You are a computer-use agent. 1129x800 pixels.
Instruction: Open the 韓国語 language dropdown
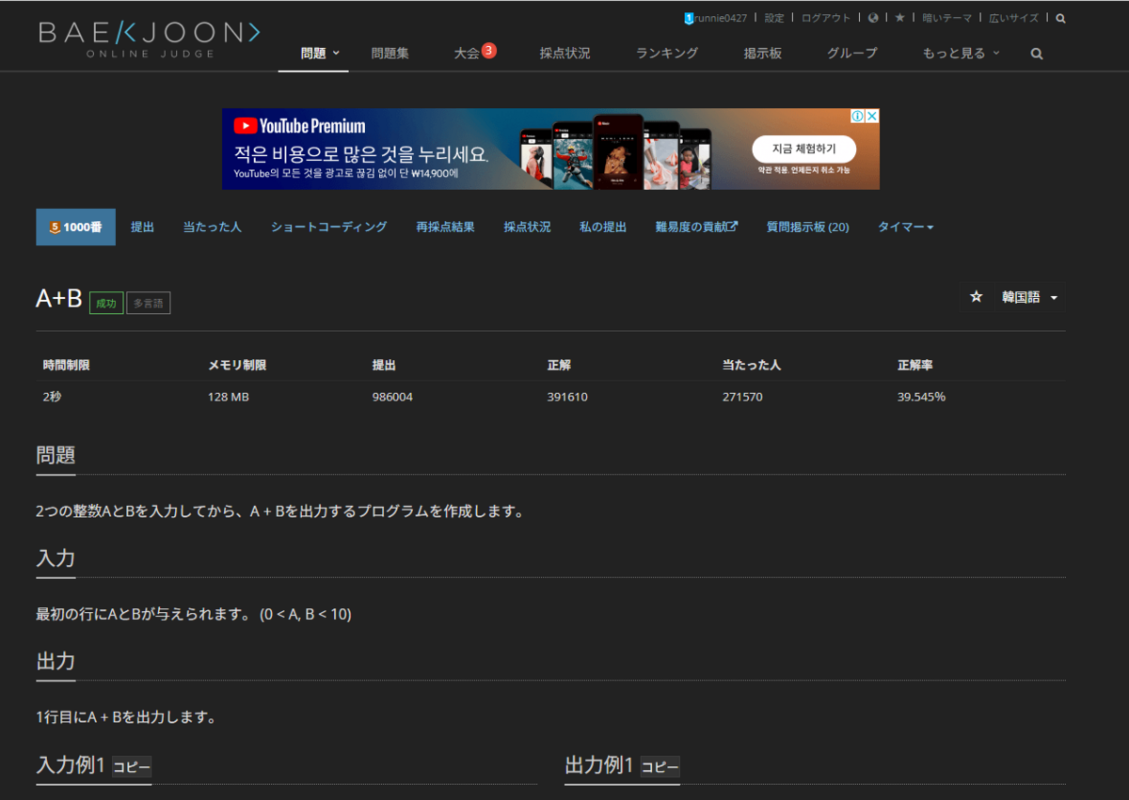tap(1026, 297)
